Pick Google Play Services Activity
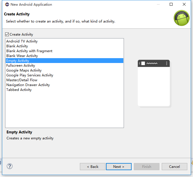 coord(65,75)
